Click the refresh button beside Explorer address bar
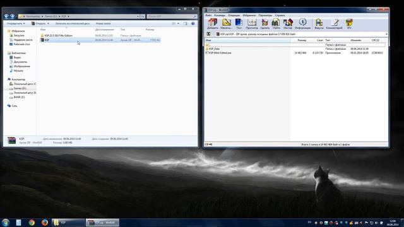 [143, 16]
